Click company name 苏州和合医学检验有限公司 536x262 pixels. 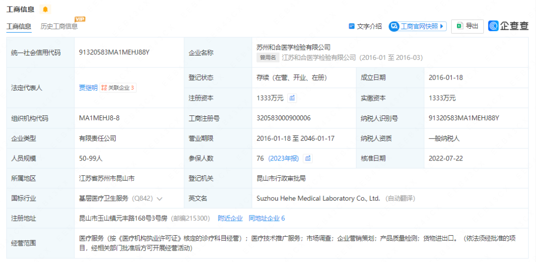(x=294, y=47)
